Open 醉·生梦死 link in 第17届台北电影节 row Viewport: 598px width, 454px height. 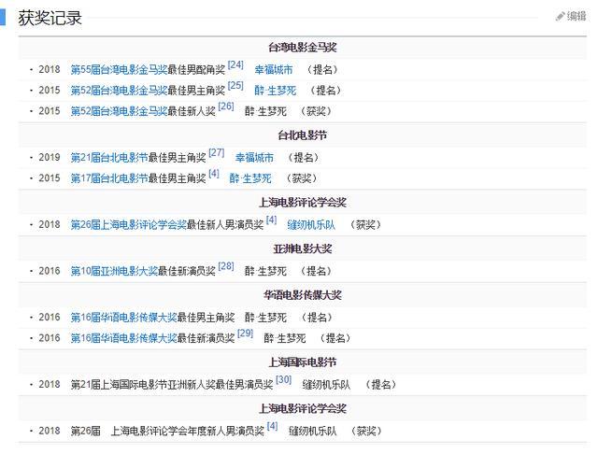(250, 178)
